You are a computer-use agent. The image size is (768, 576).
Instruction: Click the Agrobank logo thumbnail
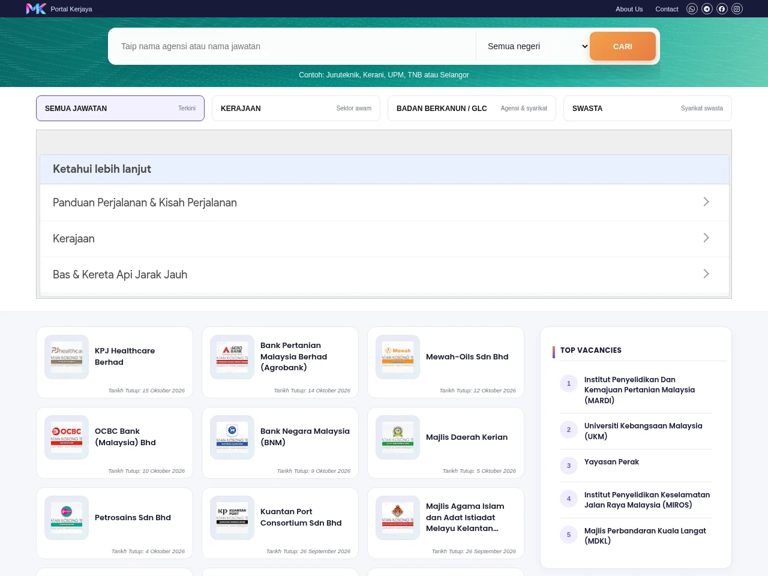click(x=232, y=357)
